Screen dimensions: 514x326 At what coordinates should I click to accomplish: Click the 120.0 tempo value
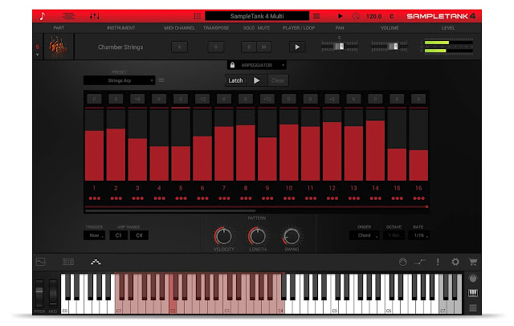[x=373, y=16]
